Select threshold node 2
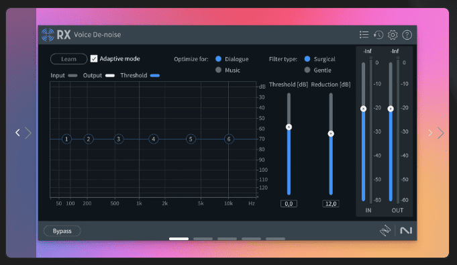The width and height of the screenshot is (457, 265). [x=89, y=139]
